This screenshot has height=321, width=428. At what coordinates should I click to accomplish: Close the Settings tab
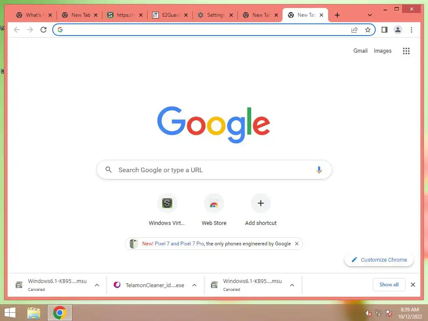pyautogui.click(x=231, y=15)
